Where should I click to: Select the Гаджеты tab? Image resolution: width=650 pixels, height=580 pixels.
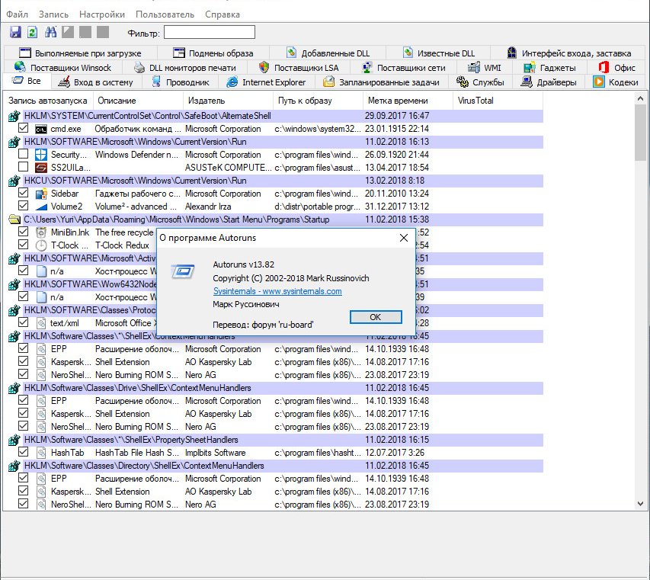(550, 68)
